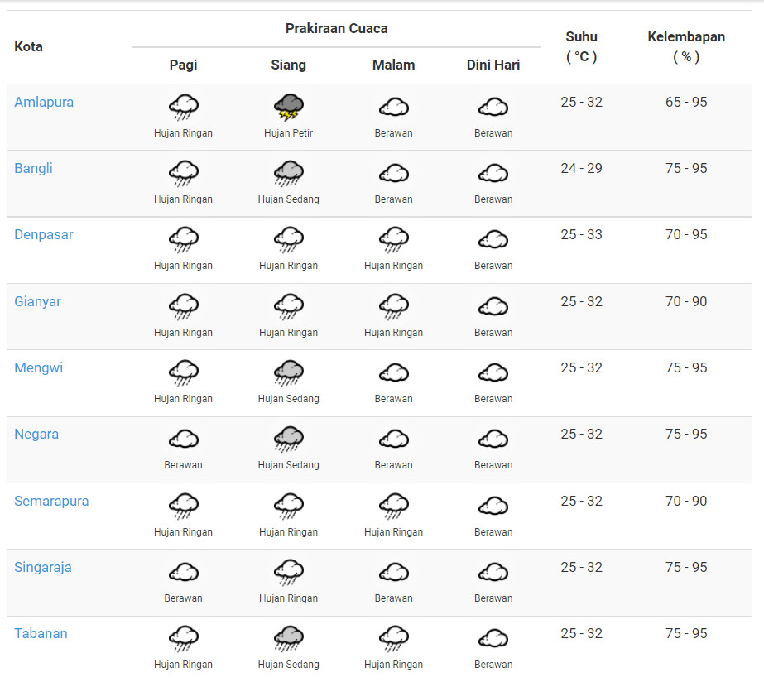Image resolution: width=764 pixels, height=682 pixels.
Task: Click Denpasar Malam light rain icon
Action: [x=393, y=239]
